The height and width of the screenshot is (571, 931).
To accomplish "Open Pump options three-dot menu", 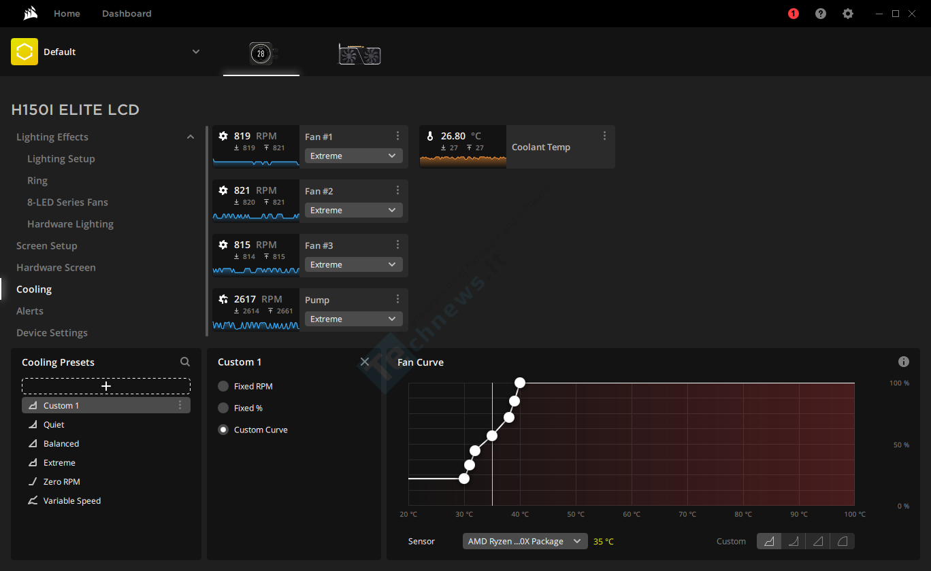I will click(x=398, y=299).
